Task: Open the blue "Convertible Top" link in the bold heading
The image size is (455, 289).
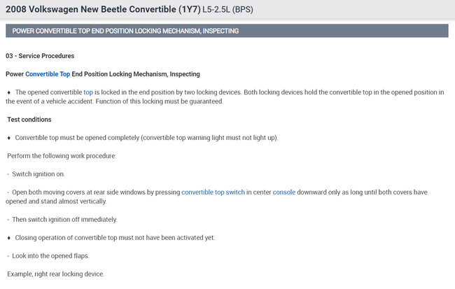Action: (x=48, y=74)
